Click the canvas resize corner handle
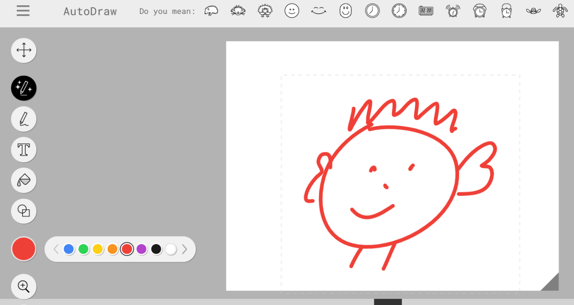 coord(551,282)
